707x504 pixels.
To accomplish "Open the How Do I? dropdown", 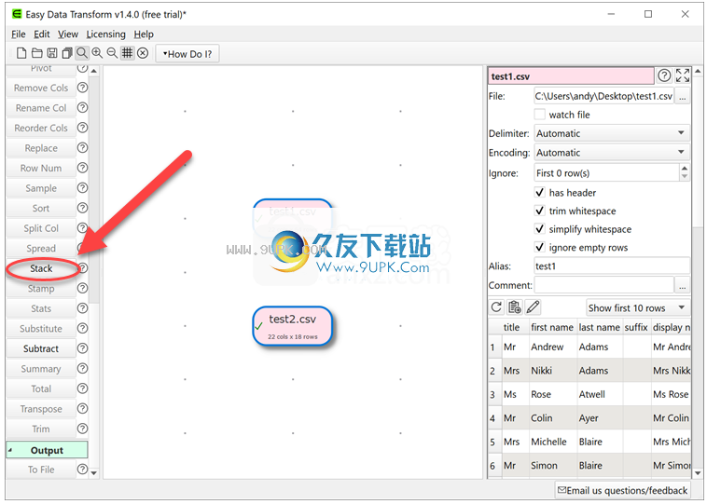I will click(187, 54).
